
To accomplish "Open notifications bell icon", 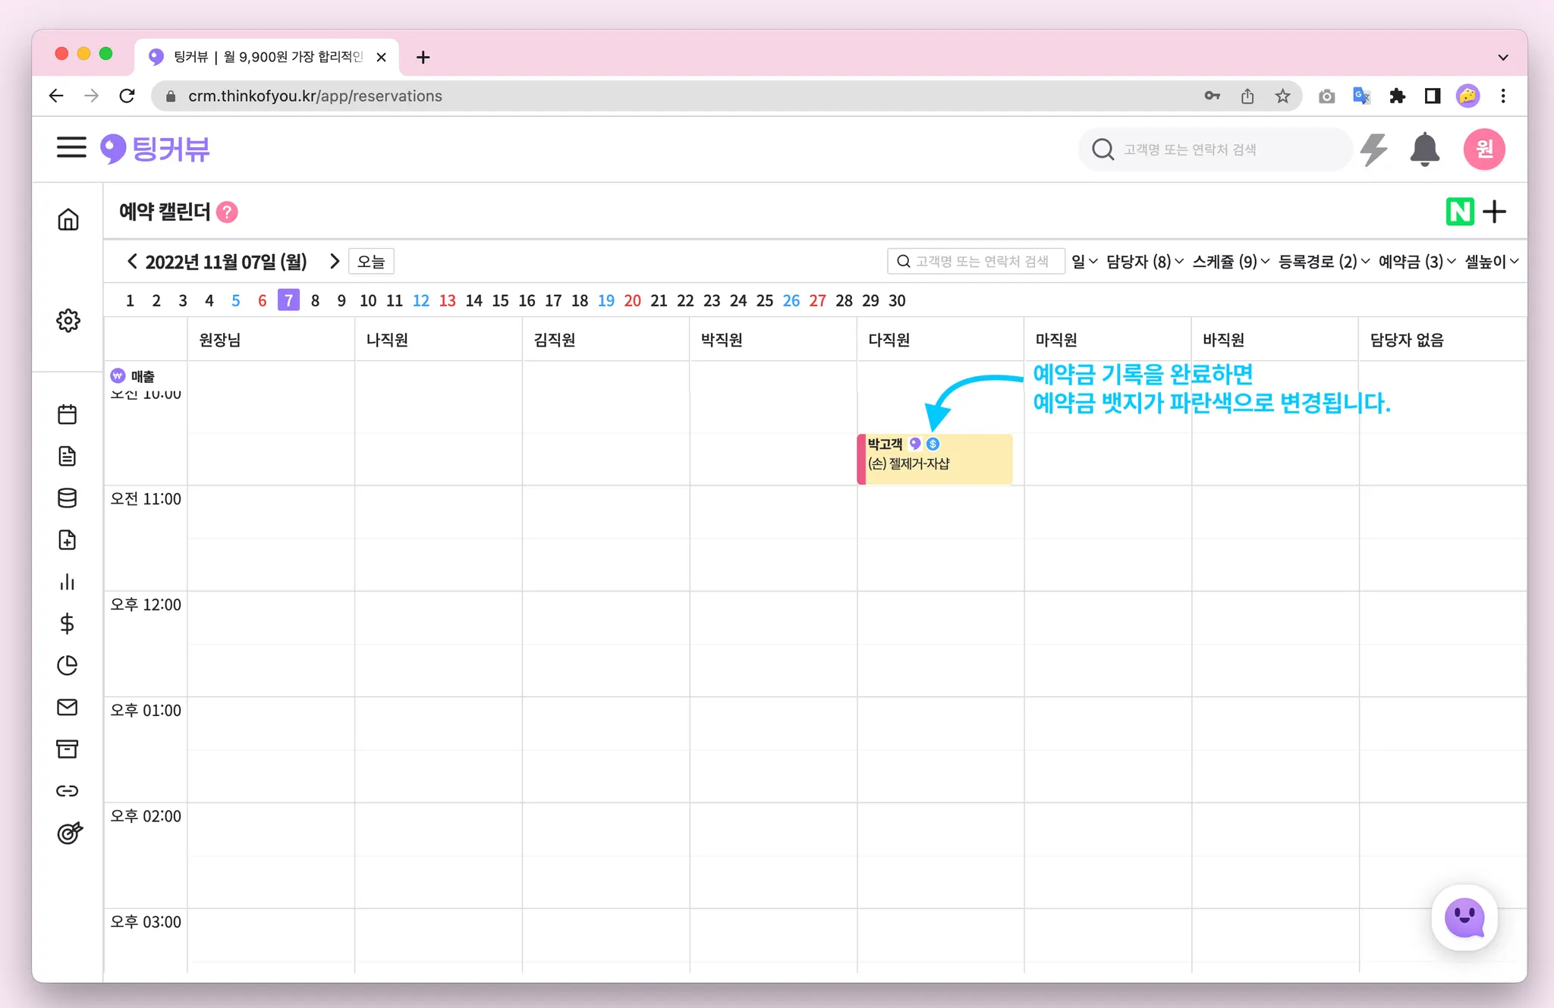I will (x=1424, y=149).
